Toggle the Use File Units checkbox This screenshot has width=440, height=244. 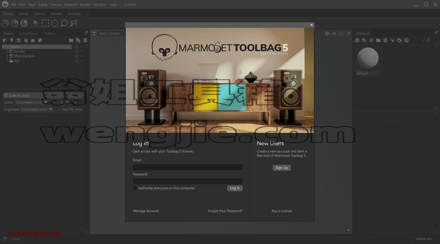pos(58,109)
